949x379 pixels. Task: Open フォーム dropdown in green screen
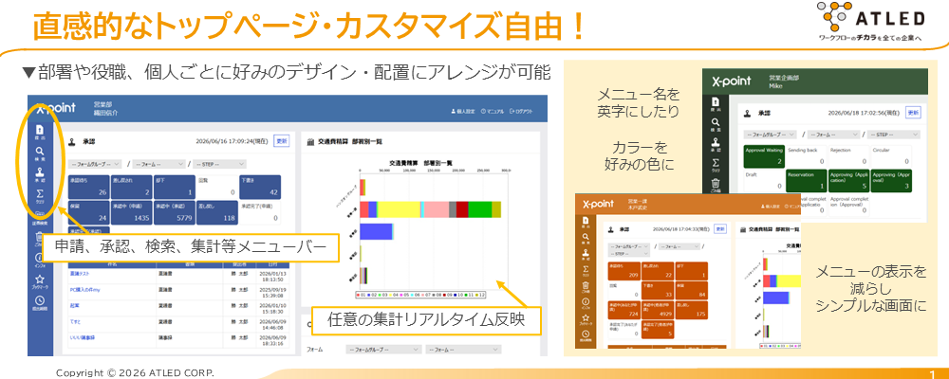tap(833, 135)
